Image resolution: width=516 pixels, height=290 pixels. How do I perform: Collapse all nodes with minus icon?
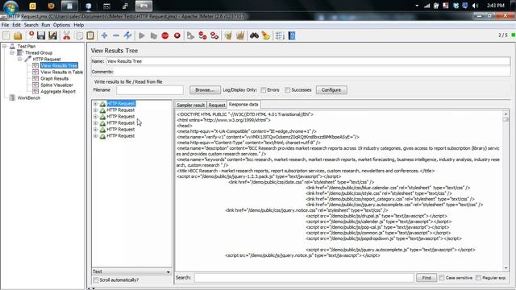click(x=116, y=35)
